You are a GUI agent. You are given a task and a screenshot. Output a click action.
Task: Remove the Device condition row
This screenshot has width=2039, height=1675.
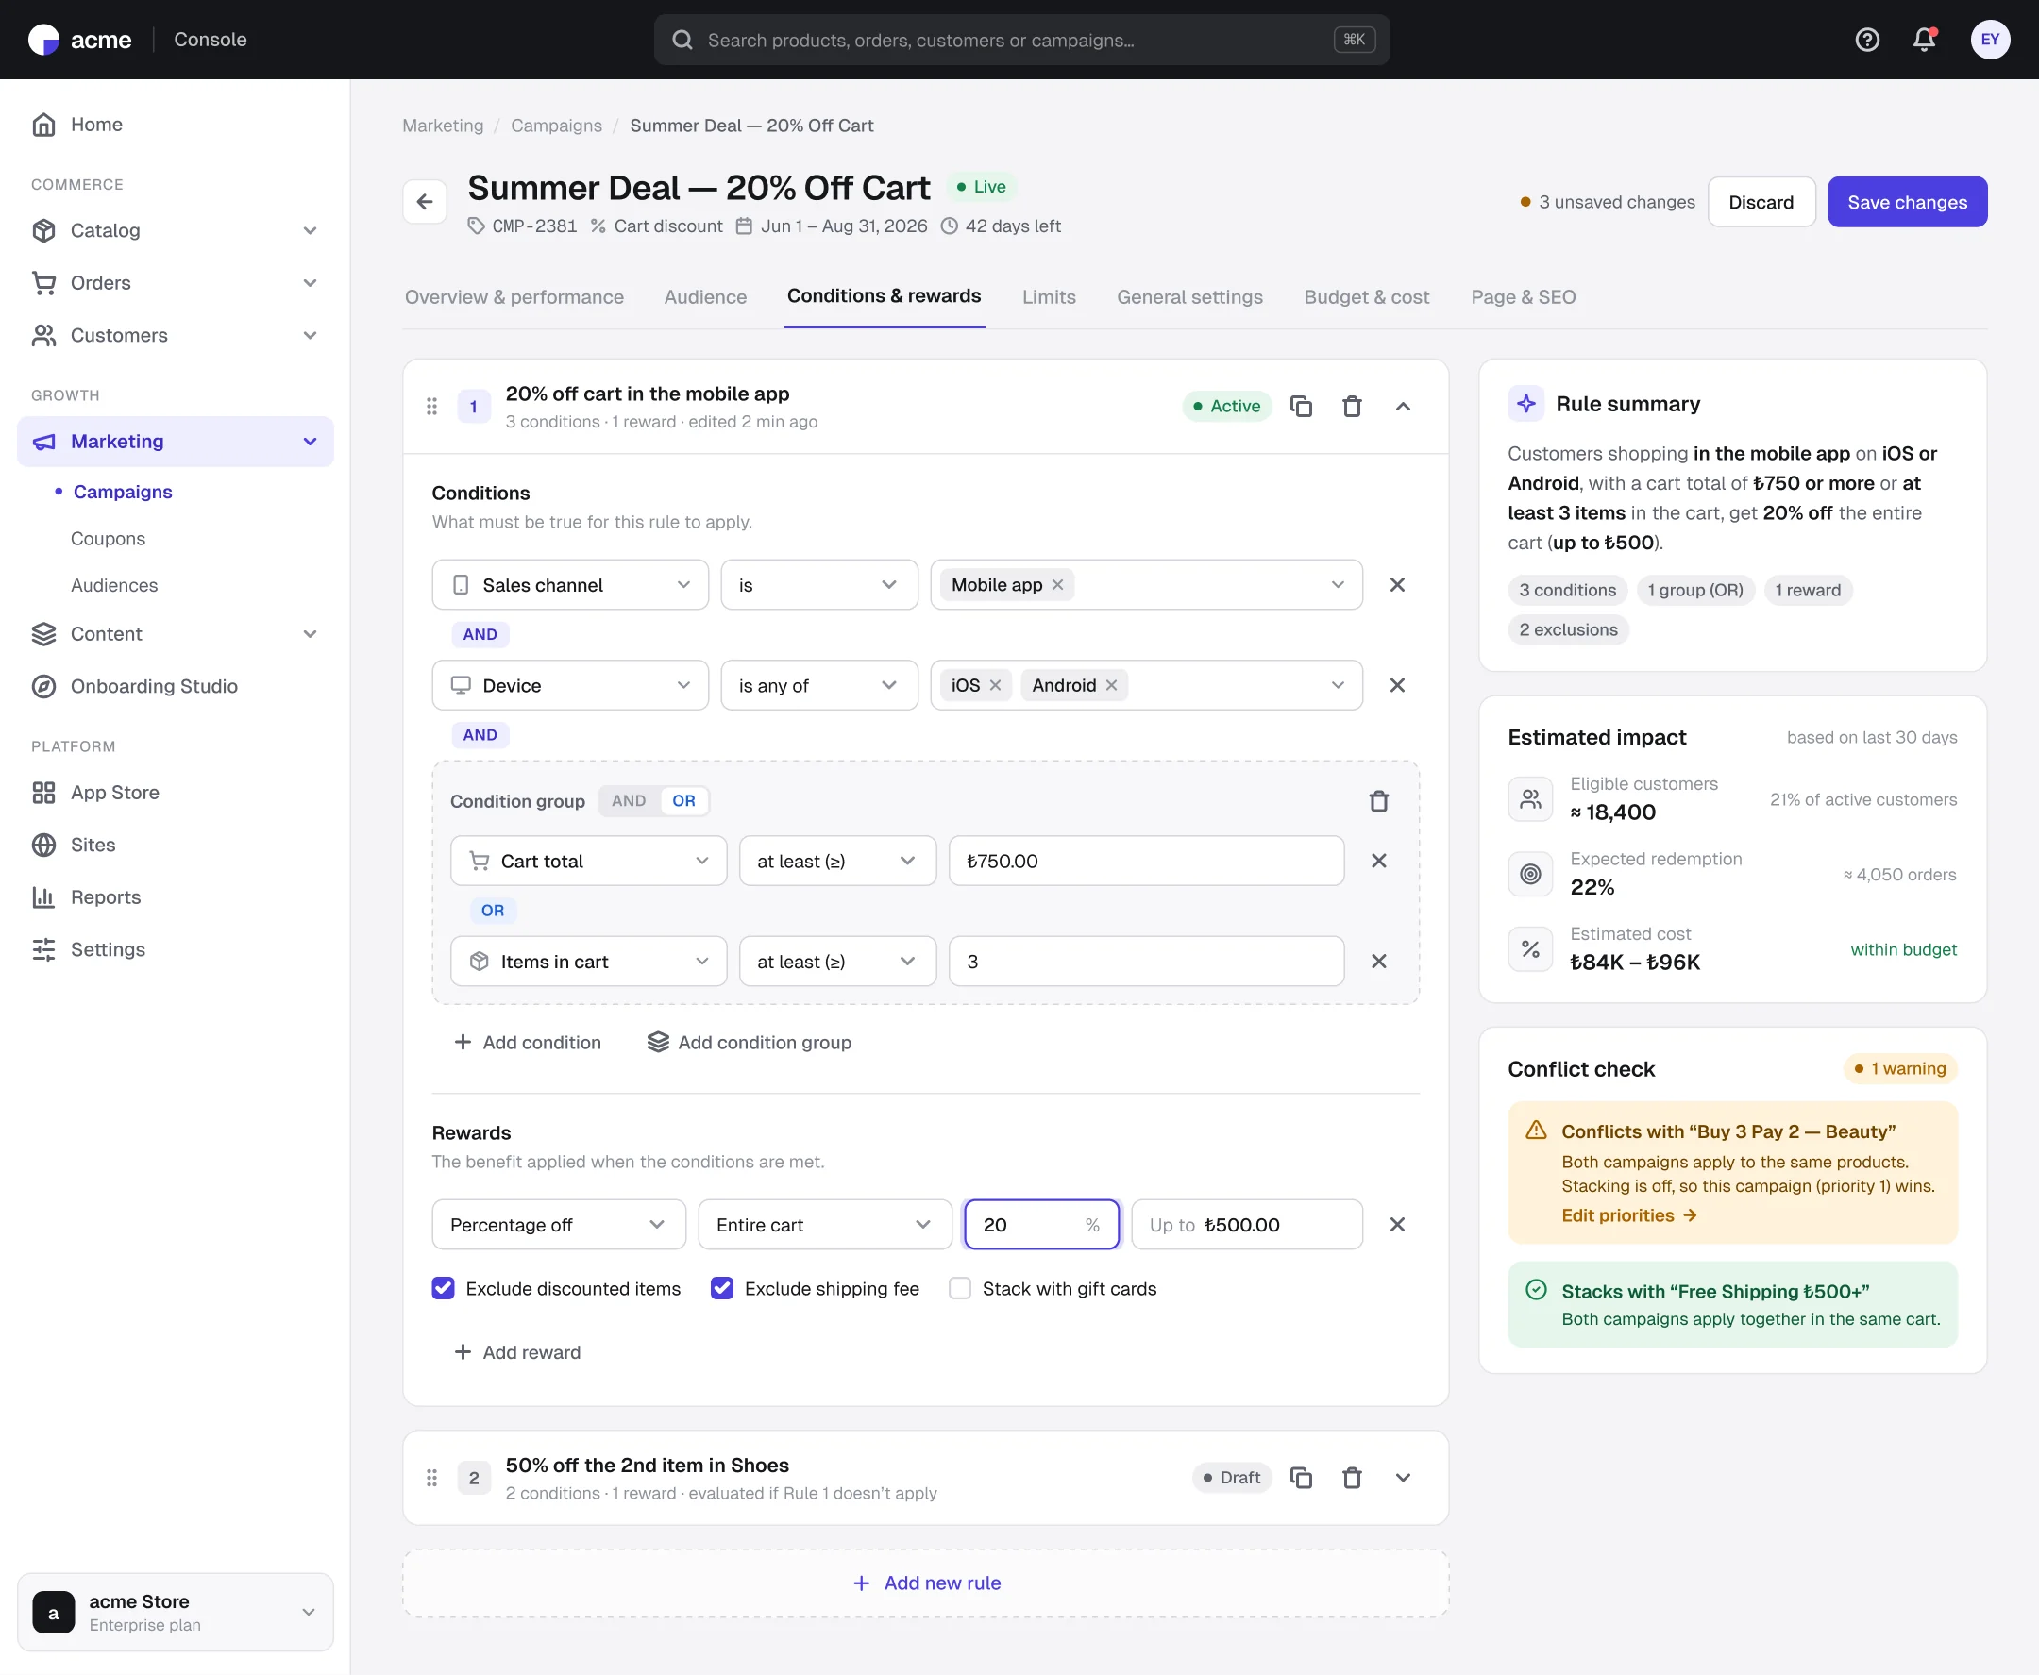pyautogui.click(x=1396, y=685)
